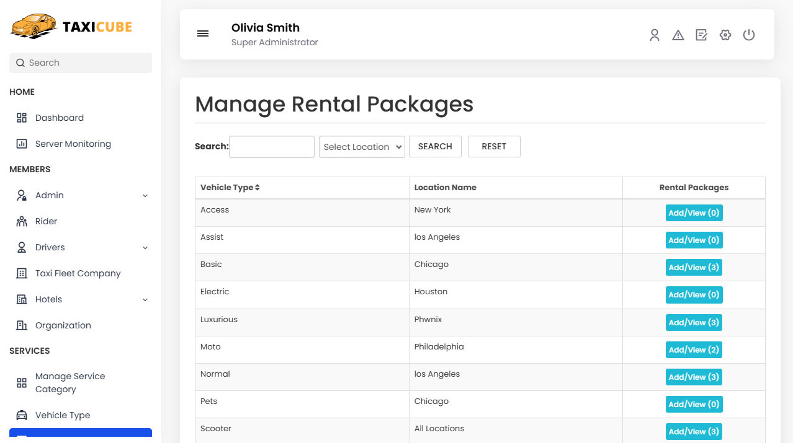
Task: Open Dashboard from the sidebar
Action: (x=59, y=118)
